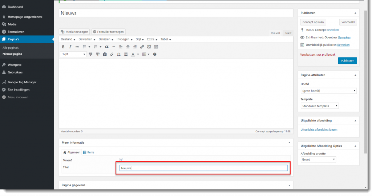This screenshot has width=372, height=196.
Task: Insert table via grid icon
Action: click(x=144, y=55)
